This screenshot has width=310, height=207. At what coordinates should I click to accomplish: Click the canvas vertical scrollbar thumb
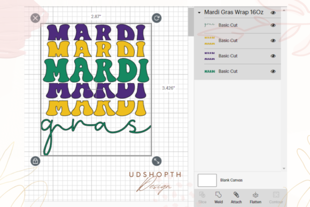click(x=191, y=22)
